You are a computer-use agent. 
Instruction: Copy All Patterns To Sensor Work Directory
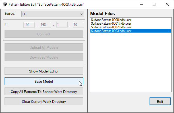[44, 91]
